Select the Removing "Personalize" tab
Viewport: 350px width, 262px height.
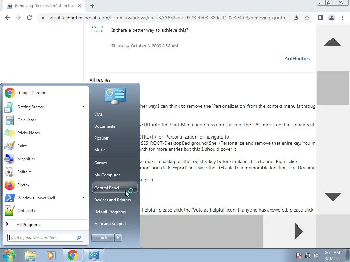tap(44, 6)
